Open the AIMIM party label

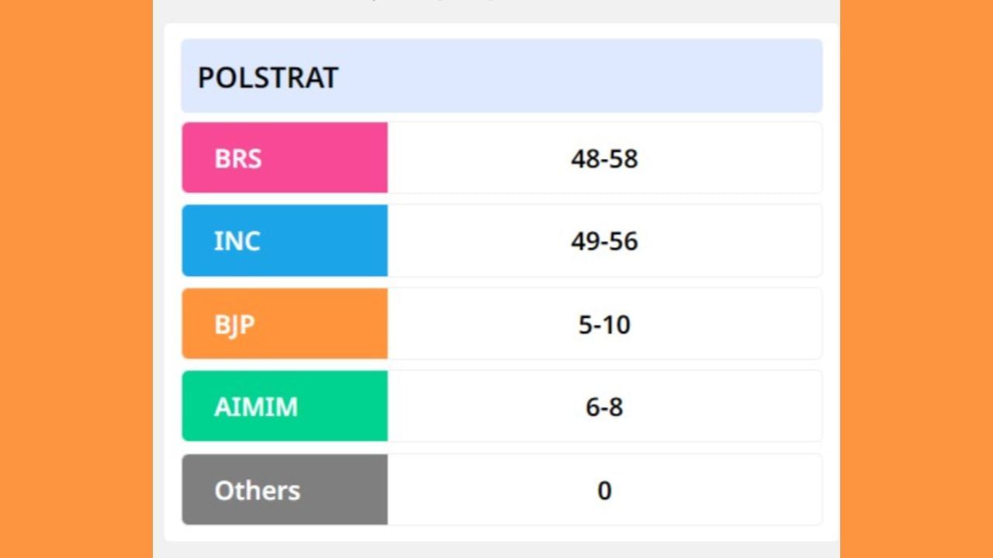tap(256, 407)
